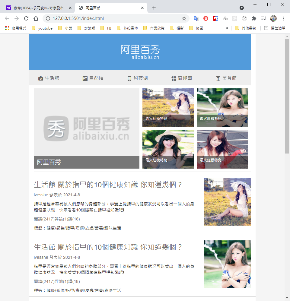Open the Google Translate extension

click(196, 18)
